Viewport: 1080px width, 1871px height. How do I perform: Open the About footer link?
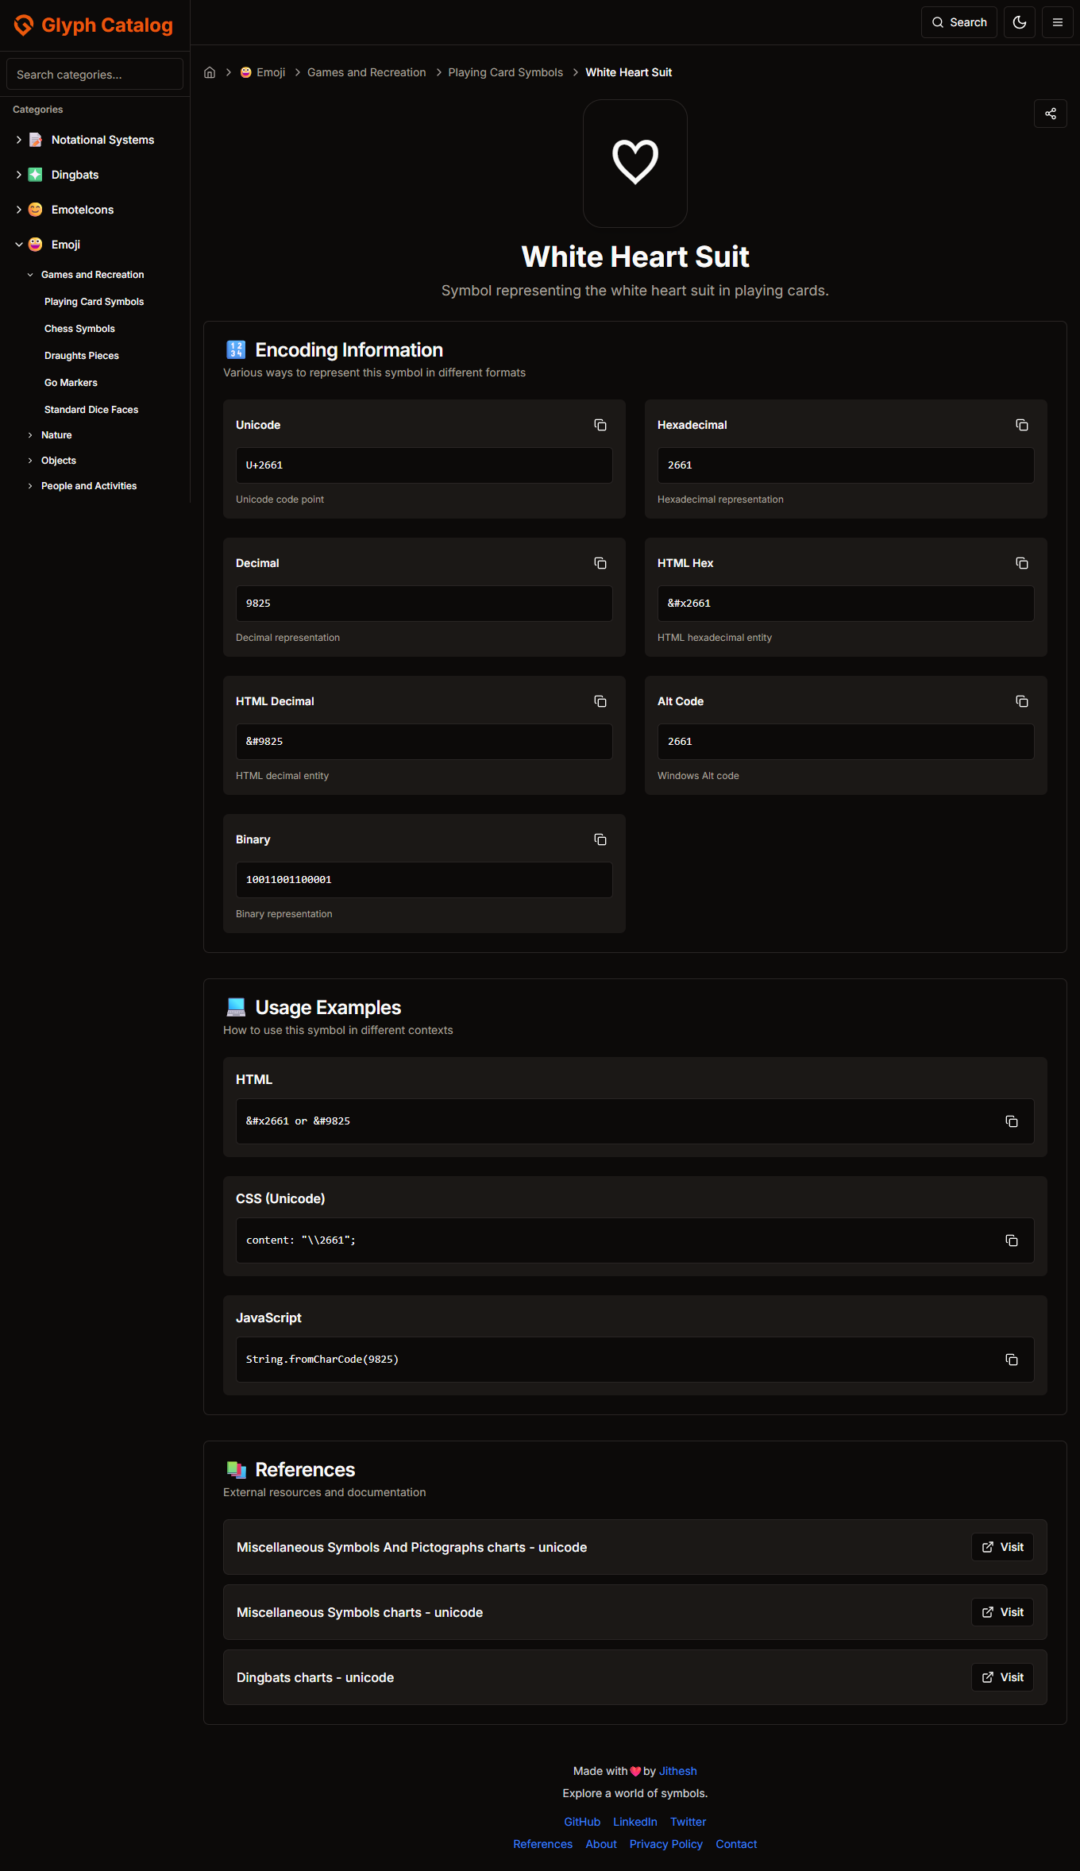coord(601,1844)
